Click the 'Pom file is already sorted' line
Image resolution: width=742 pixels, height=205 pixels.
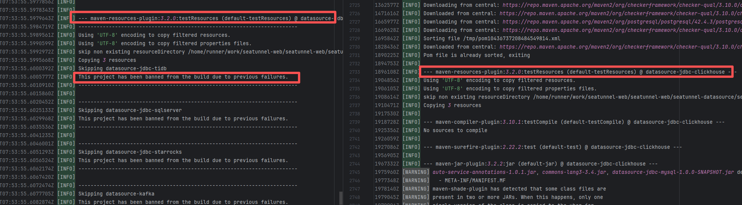pos(476,55)
